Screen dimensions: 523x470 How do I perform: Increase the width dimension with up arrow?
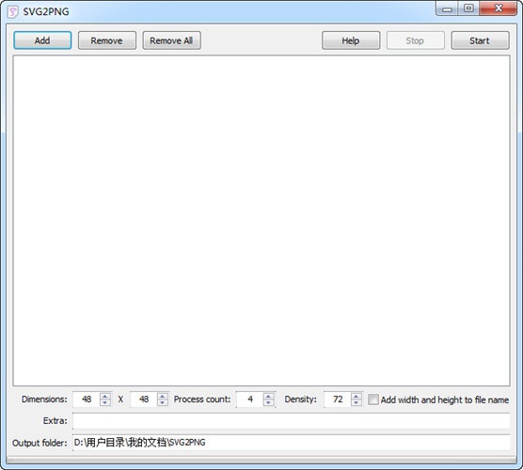tap(105, 396)
